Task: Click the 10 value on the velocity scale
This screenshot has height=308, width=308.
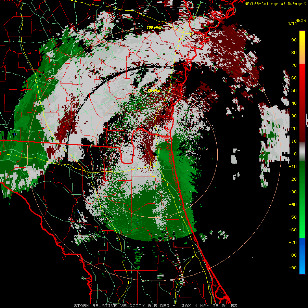Action: (294, 141)
